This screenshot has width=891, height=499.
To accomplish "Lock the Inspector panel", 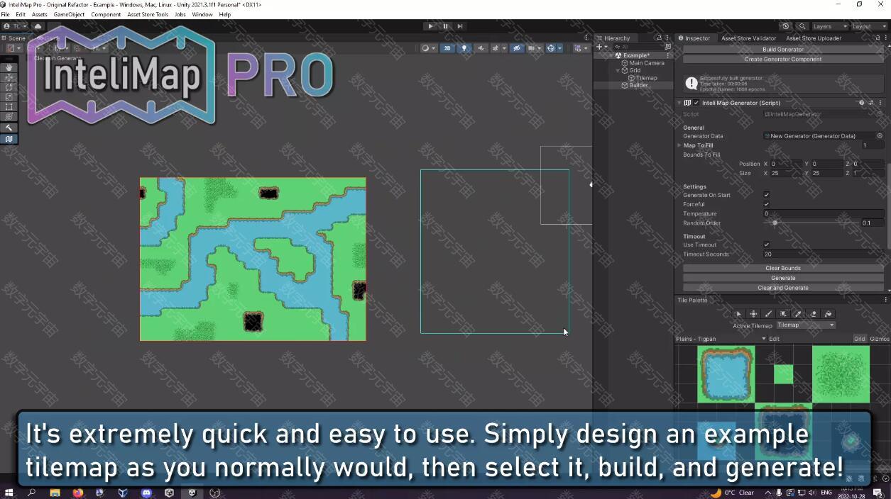I will pos(877,38).
